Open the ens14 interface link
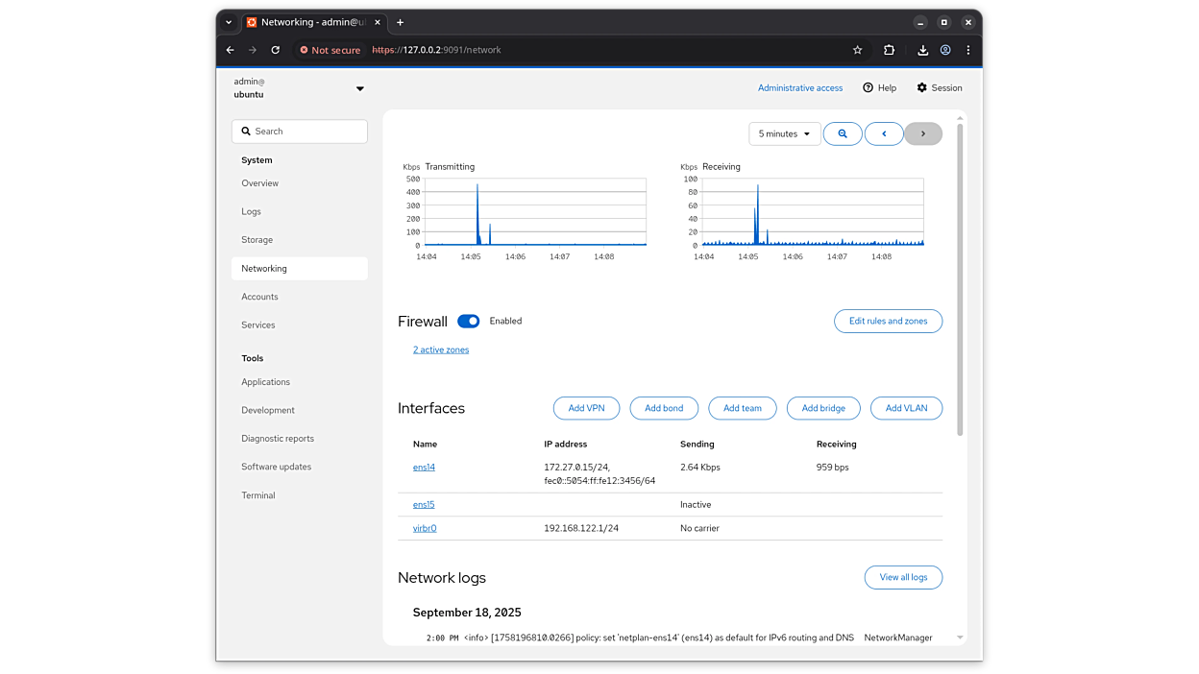The height and width of the screenshot is (674, 1199). [x=424, y=468]
